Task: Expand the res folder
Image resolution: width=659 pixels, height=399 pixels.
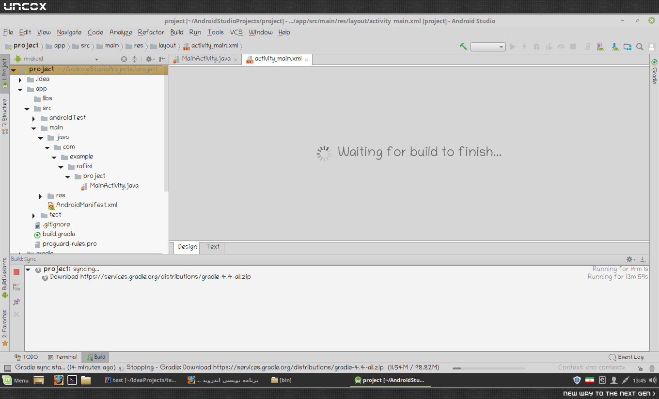Action: (41, 196)
